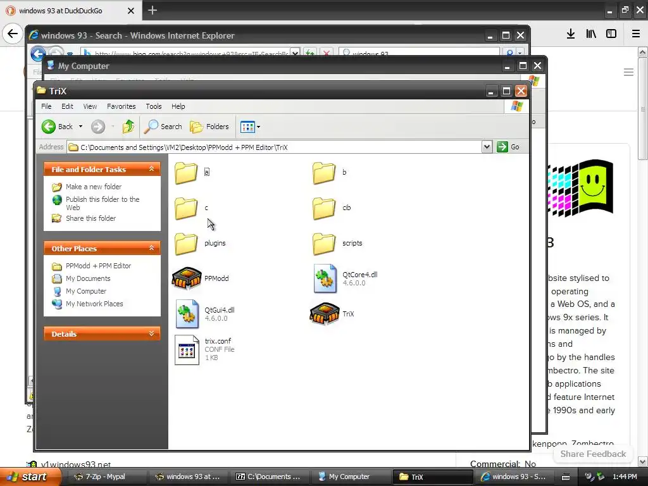Open the File menu
Viewport: 648px width, 486px height.
coord(46,106)
